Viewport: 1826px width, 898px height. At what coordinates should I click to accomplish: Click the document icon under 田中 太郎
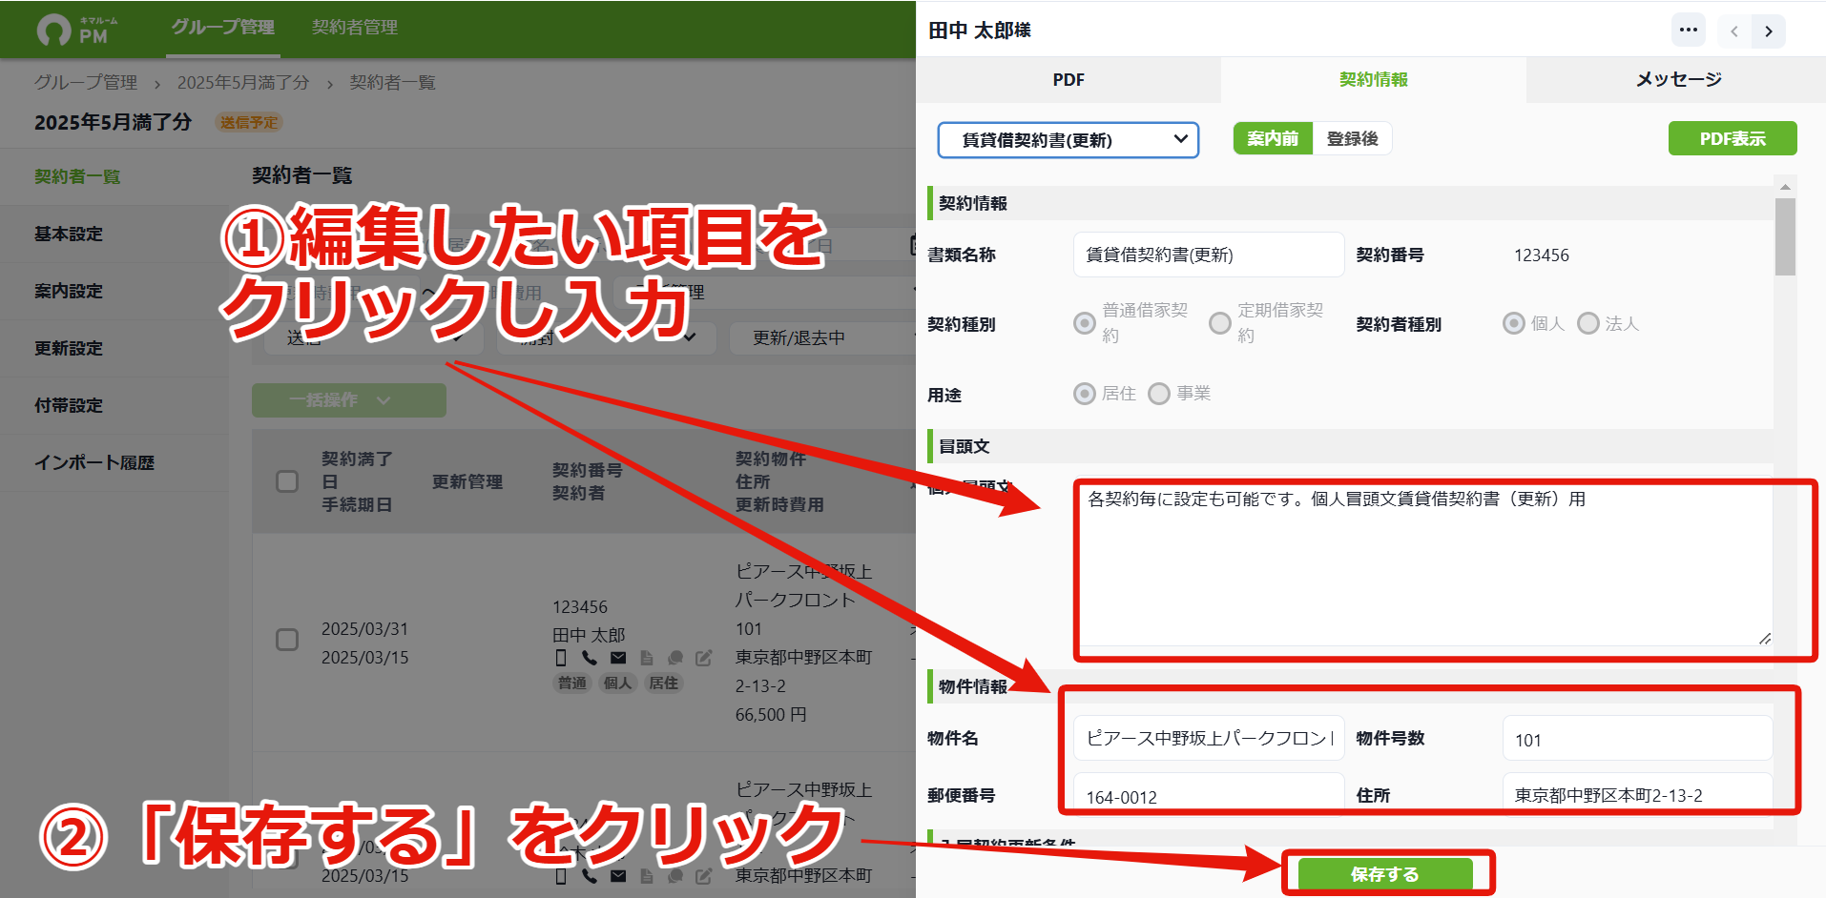click(647, 658)
